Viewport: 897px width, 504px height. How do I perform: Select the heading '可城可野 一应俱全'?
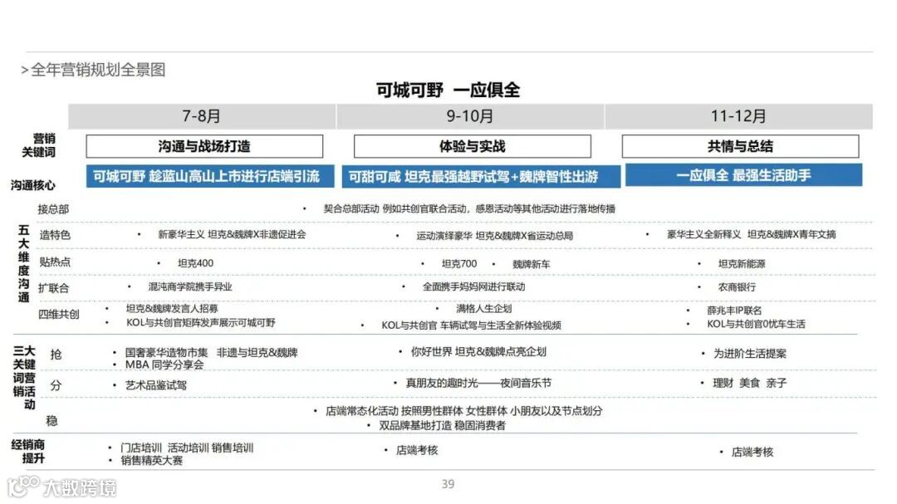tap(448, 90)
